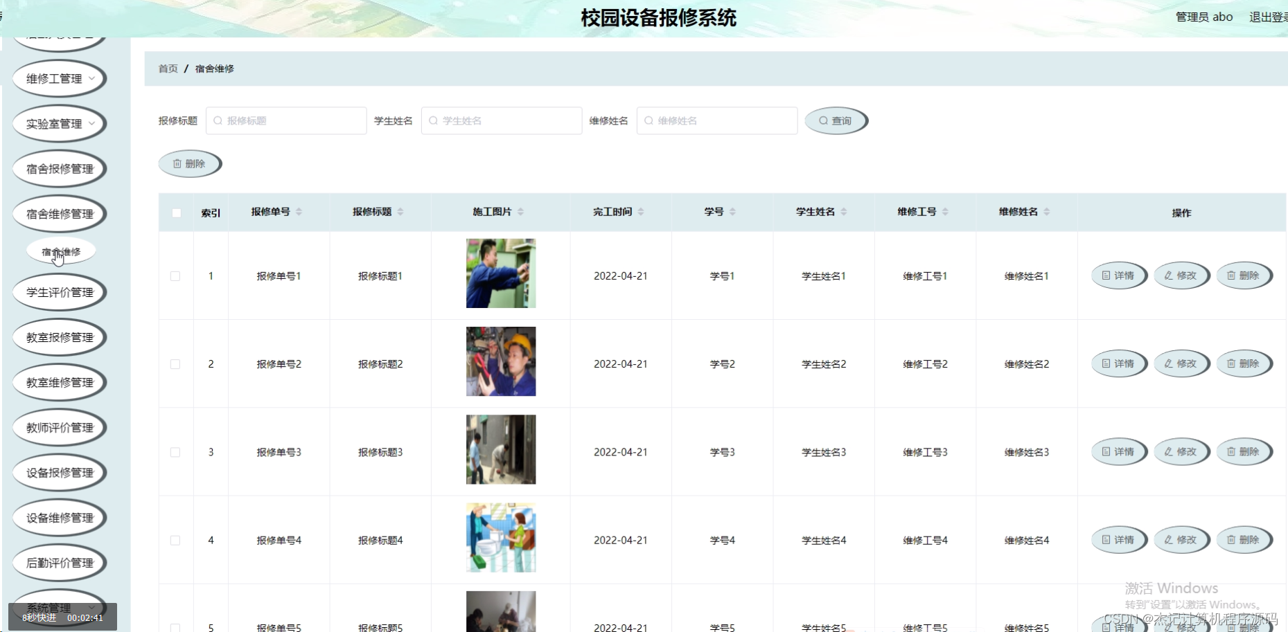
Task: View 详情 for 报修单号3 row
Action: [x=1119, y=451]
